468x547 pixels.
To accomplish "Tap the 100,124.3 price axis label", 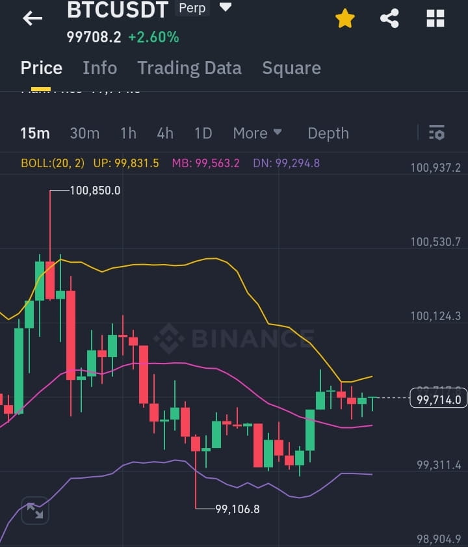I will click(x=435, y=316).
